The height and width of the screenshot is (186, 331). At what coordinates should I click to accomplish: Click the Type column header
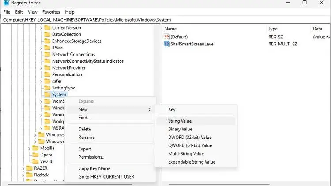point(273,29)
